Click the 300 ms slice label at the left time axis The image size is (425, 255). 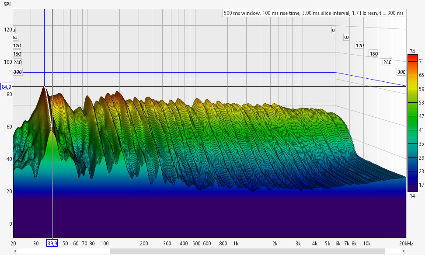click(x=17, y=72)
